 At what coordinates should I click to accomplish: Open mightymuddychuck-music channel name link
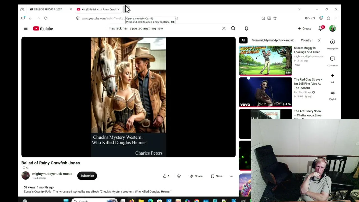[52, 174]
